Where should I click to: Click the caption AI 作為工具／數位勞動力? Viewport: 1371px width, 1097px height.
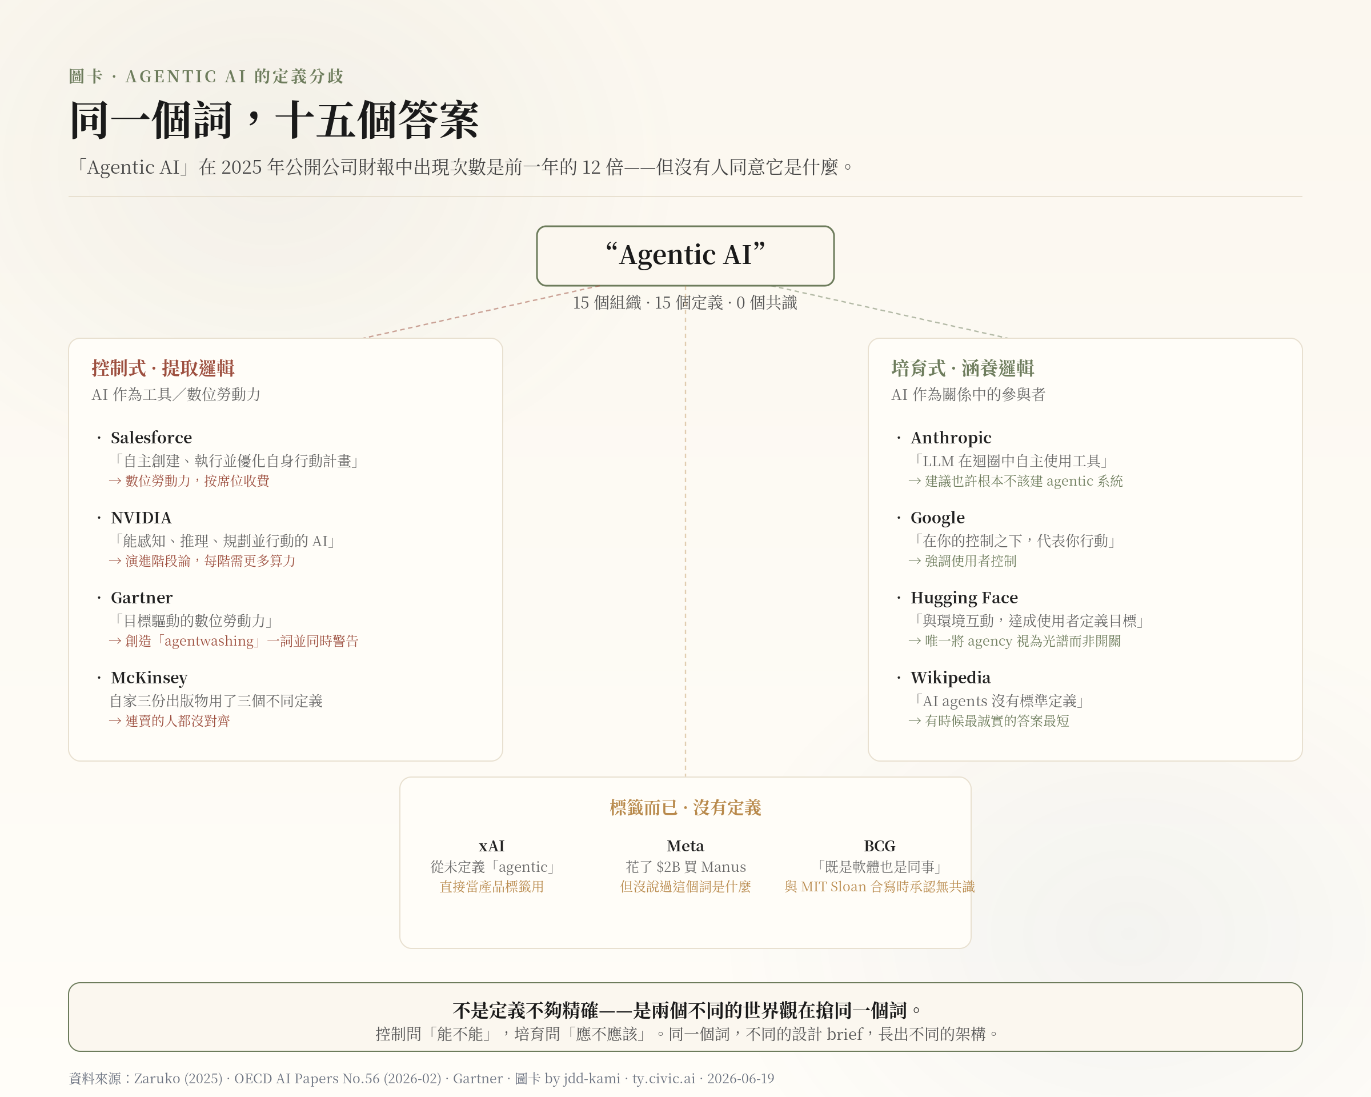pyautogui.click(x=176, y=394)
